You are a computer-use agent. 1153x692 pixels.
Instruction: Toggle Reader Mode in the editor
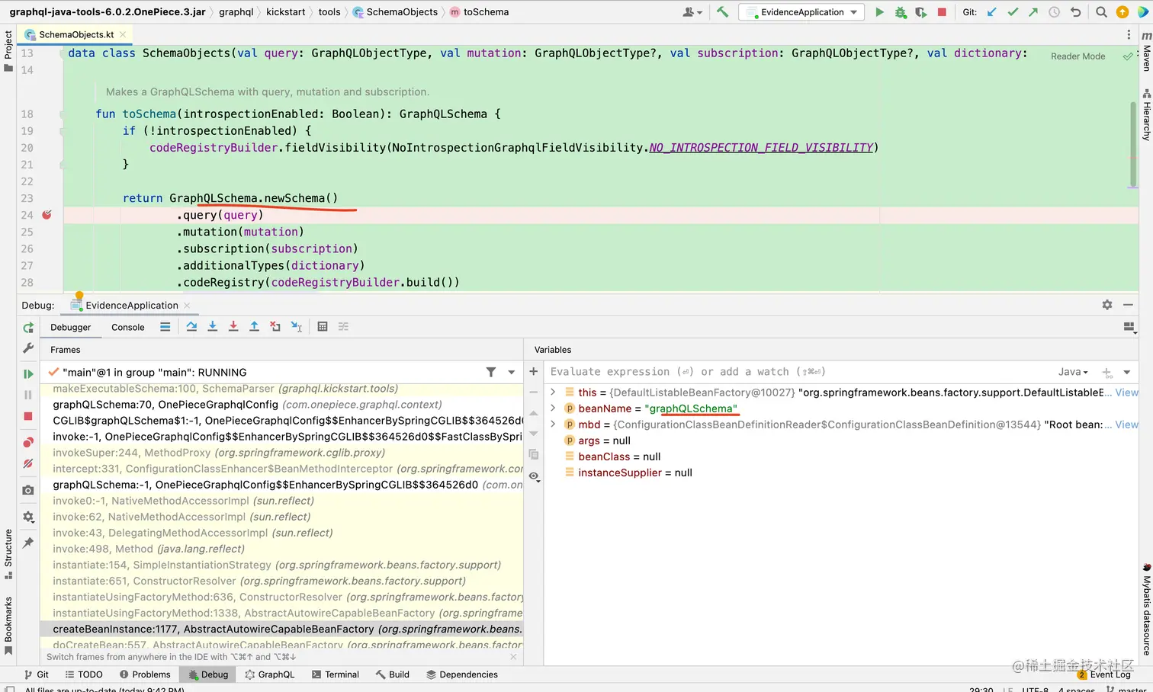[1078, 56]
